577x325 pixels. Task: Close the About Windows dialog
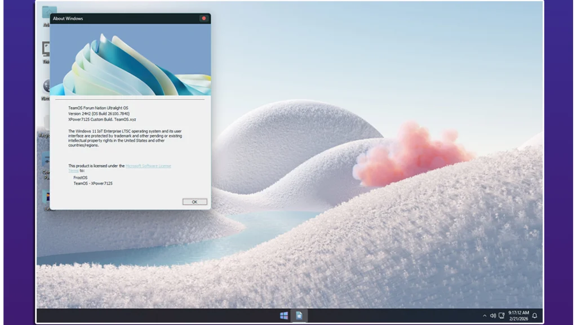click(203, 19)
